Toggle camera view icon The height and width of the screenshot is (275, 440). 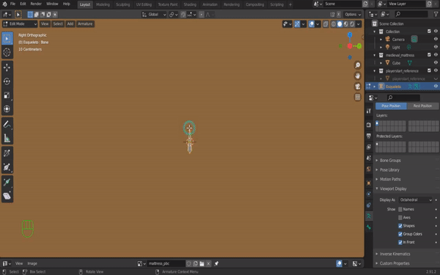pyautogui.click(x=358, y=87)
